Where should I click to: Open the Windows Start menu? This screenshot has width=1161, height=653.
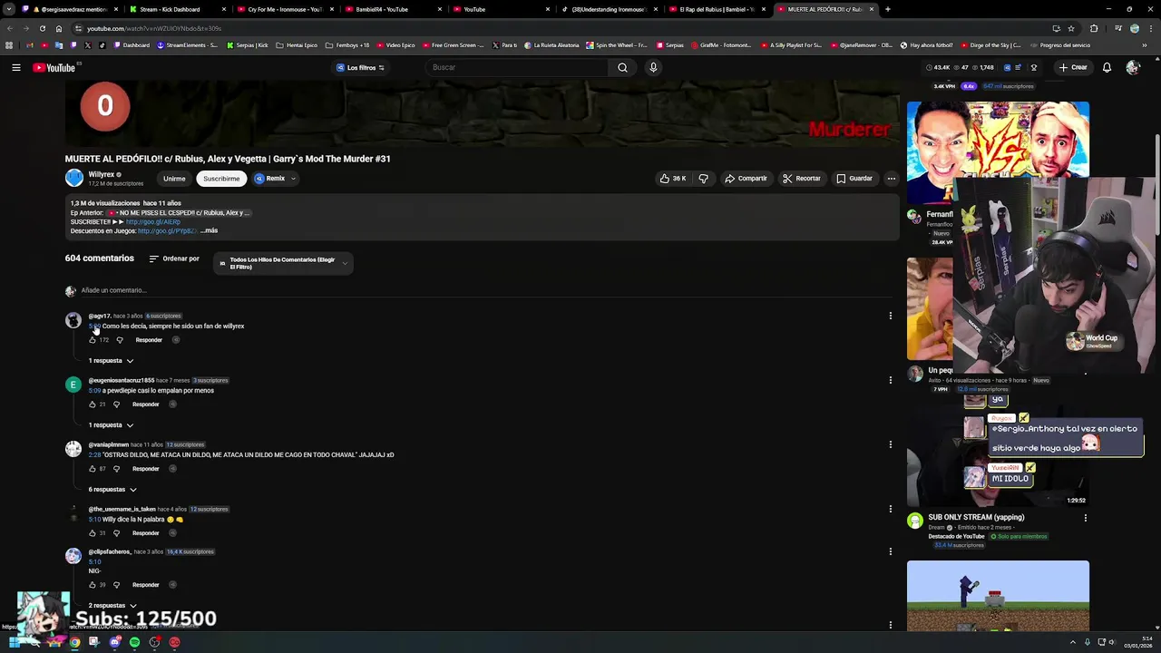(15, 642)
